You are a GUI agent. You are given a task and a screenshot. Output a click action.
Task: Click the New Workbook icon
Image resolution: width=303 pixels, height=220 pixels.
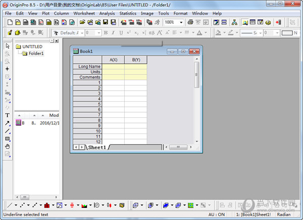(26, 22)
